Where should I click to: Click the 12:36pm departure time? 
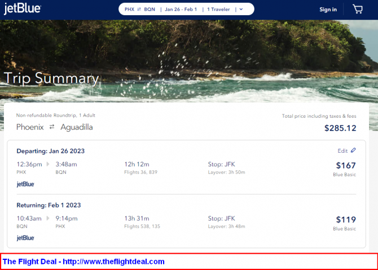[29, 164]
